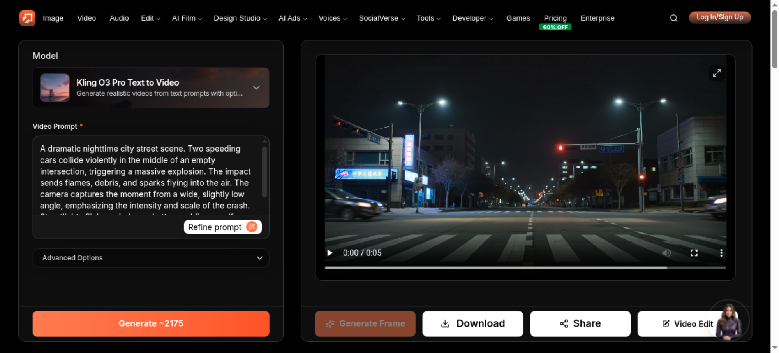Play the generated video
779x353 pixels.
330,253
